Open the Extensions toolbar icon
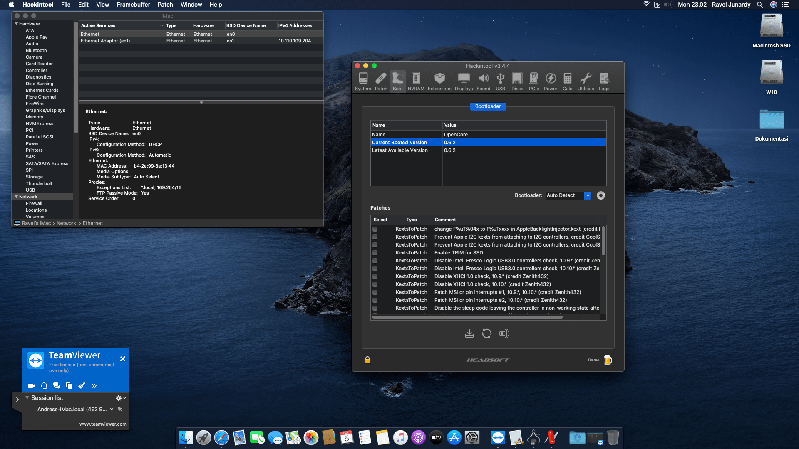Viewport: 799px width, 449px height. [439, 81]
